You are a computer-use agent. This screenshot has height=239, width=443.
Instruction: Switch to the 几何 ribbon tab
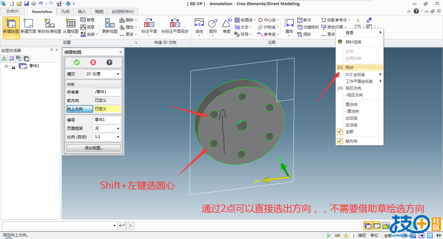[65, 11]
